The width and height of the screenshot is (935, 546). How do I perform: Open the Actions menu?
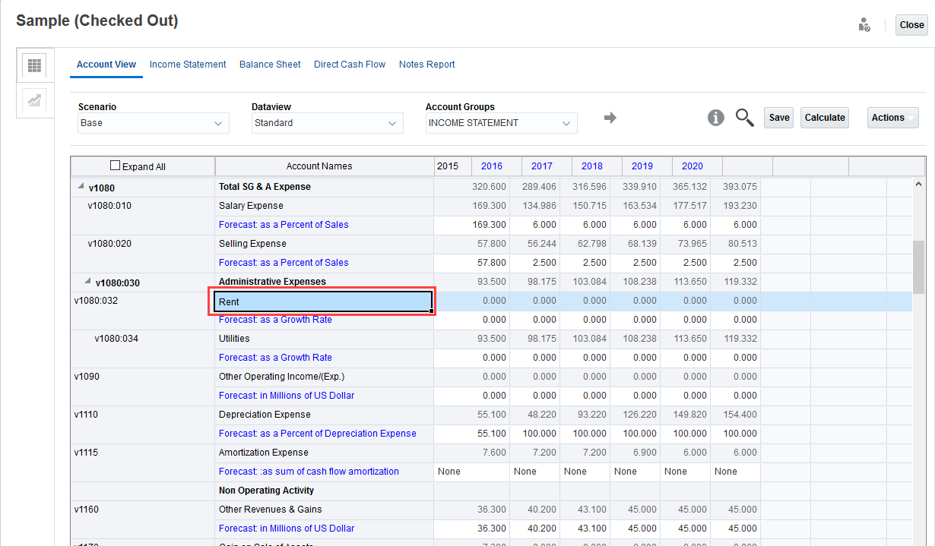click(x=892, y=118)
